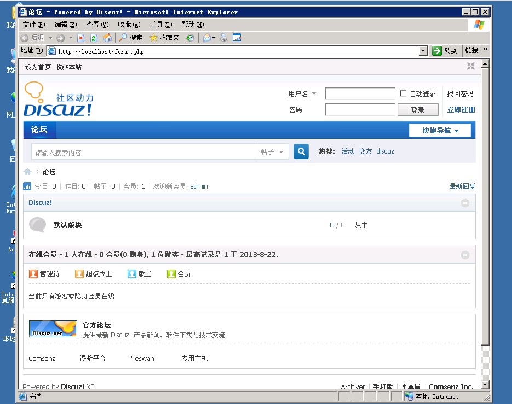Image resolution: width=512 pixels, height=404 pixels.
Task: Go to IE home page icon
Action: [107, 38]
